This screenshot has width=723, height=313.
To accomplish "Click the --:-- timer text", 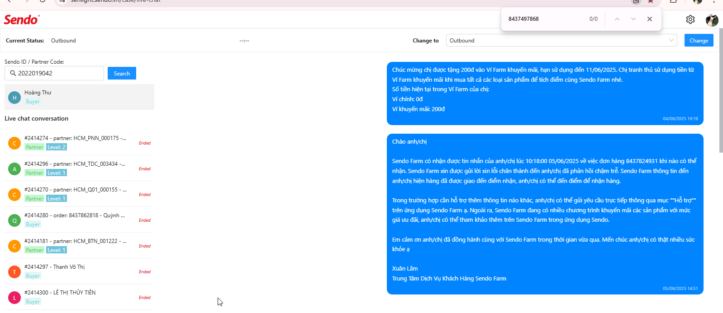I will coord(244,41).
